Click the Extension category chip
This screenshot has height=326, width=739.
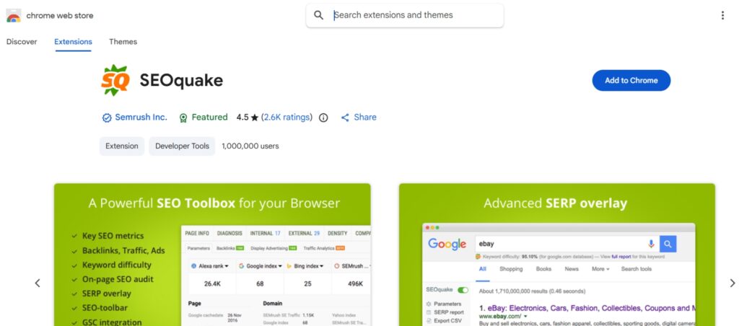point(121,146)
